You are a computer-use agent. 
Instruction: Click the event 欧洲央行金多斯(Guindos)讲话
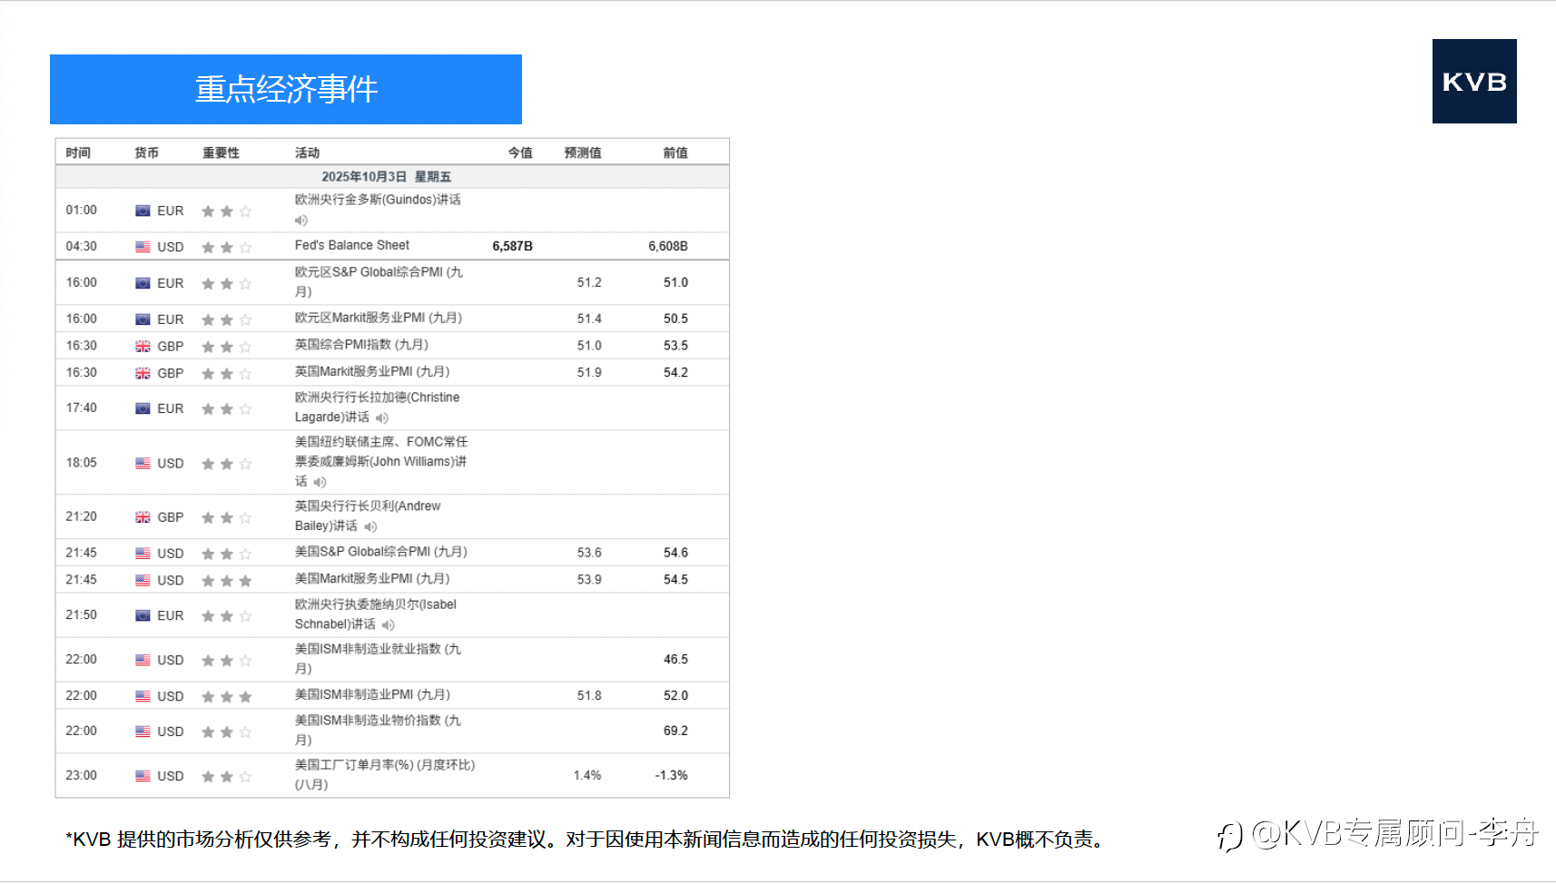pos(378,200)
